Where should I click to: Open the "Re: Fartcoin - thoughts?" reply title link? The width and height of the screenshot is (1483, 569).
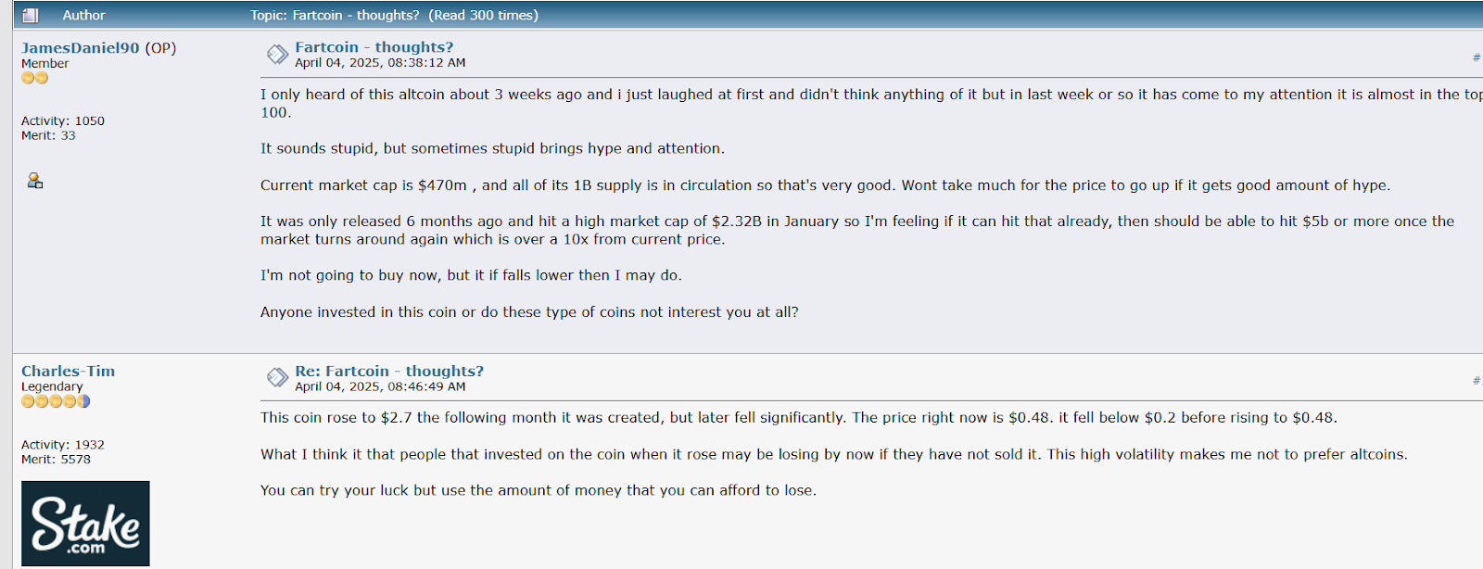click(389, 372)
